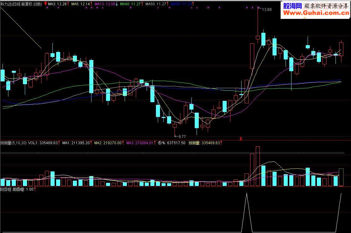Click the red S signal marker
This screenshot has height=233, width=351.
241,139
